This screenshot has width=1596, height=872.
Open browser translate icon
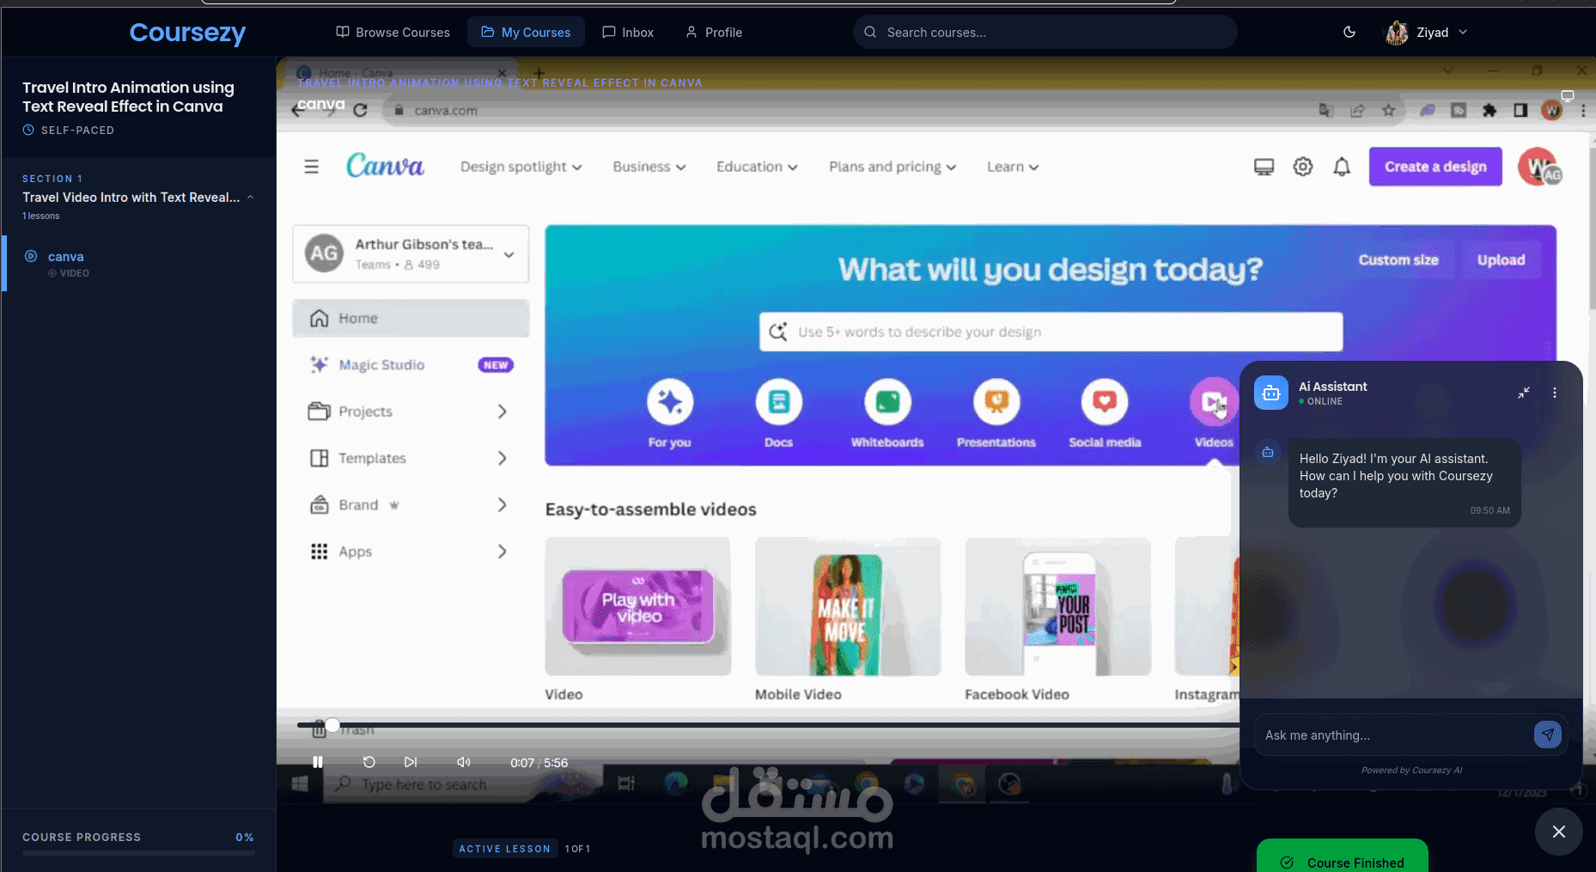(x=1326, y=110)
